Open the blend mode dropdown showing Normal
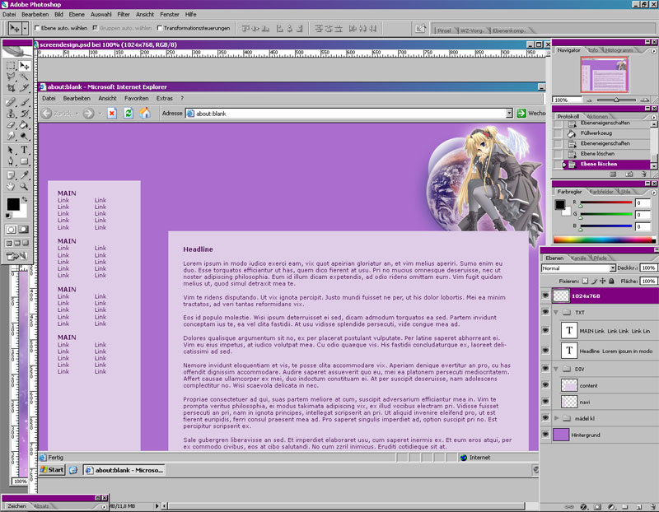The image size is (659, 512). pos(579,268)
